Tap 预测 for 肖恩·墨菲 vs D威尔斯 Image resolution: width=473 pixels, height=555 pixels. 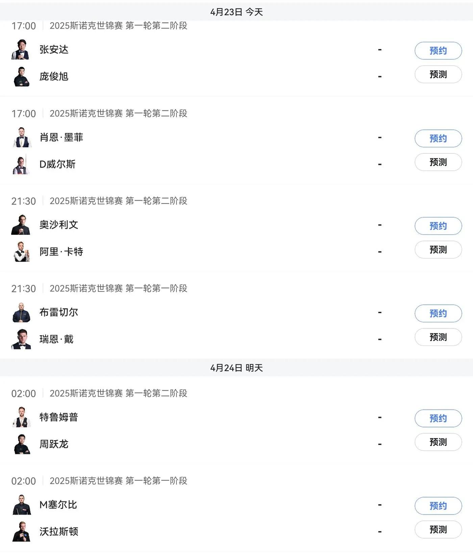[x=438, y=162]
